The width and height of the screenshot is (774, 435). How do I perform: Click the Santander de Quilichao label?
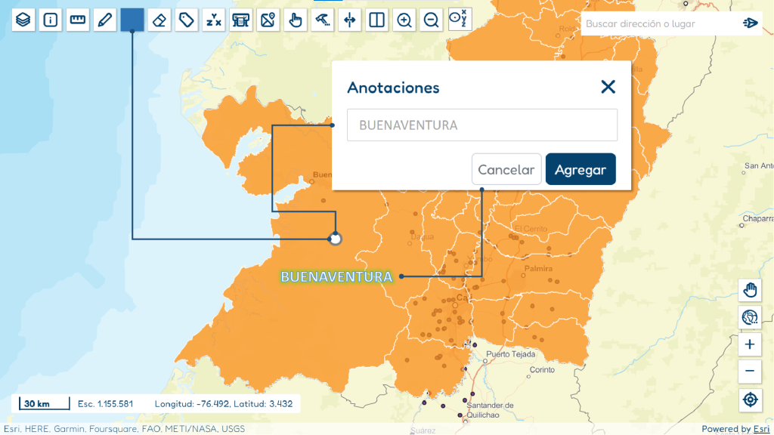click(490, 410)
